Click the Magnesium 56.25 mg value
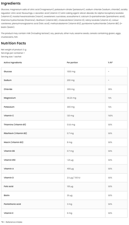This screenshot has height=225, width=129. pyautogui.click(x=71, y=98)
